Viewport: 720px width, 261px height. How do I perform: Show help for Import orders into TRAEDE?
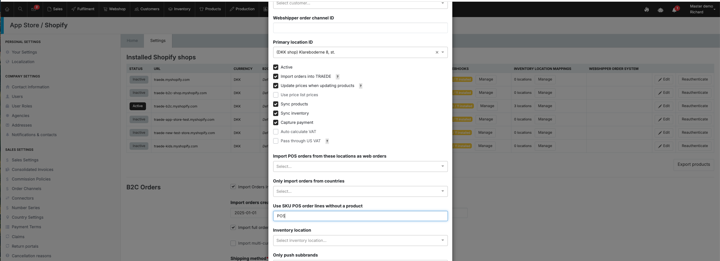[337, 76]
